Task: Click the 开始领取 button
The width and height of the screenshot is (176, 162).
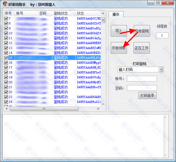Action: coord(119,48)
